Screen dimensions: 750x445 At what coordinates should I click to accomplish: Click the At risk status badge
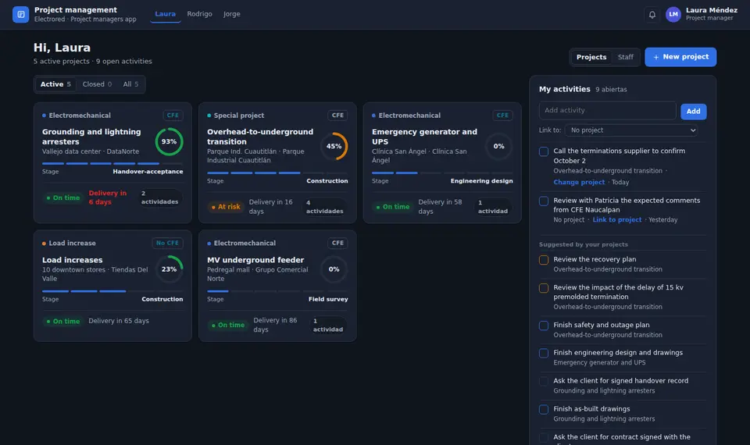226,206
